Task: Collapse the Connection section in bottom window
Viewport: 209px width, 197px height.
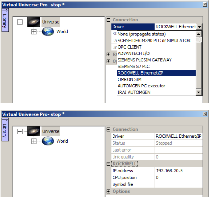Action: (x=109, y=129)
